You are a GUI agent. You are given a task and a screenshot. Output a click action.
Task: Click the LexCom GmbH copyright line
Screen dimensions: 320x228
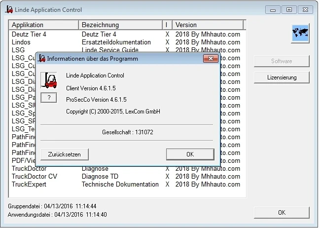[x=113, y=112]
